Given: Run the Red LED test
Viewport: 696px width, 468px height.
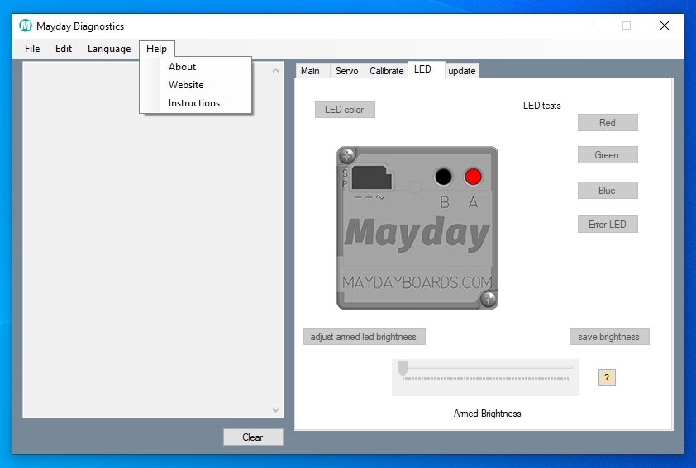Looking at the screenshot, I should pos(608,123).
